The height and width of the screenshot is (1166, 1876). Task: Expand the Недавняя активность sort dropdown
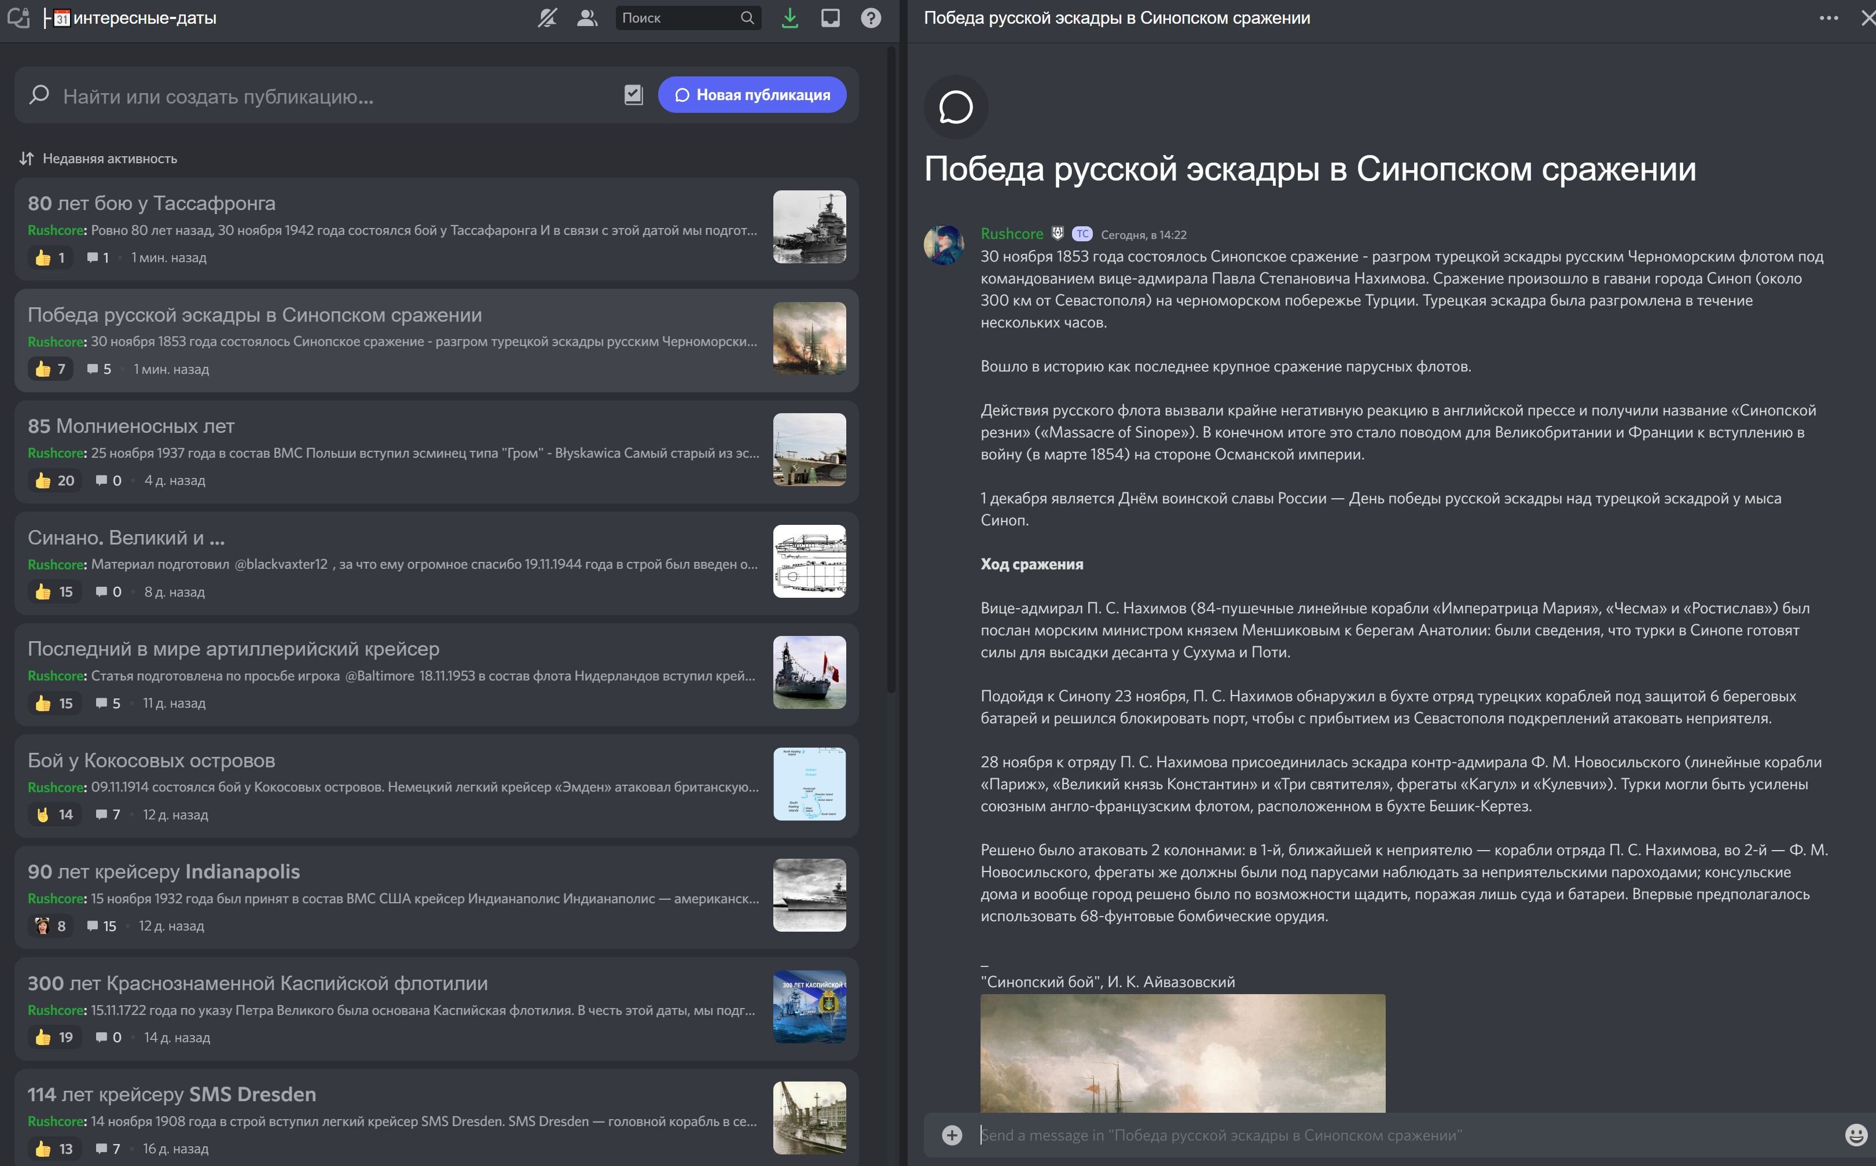tap(99, 158)
